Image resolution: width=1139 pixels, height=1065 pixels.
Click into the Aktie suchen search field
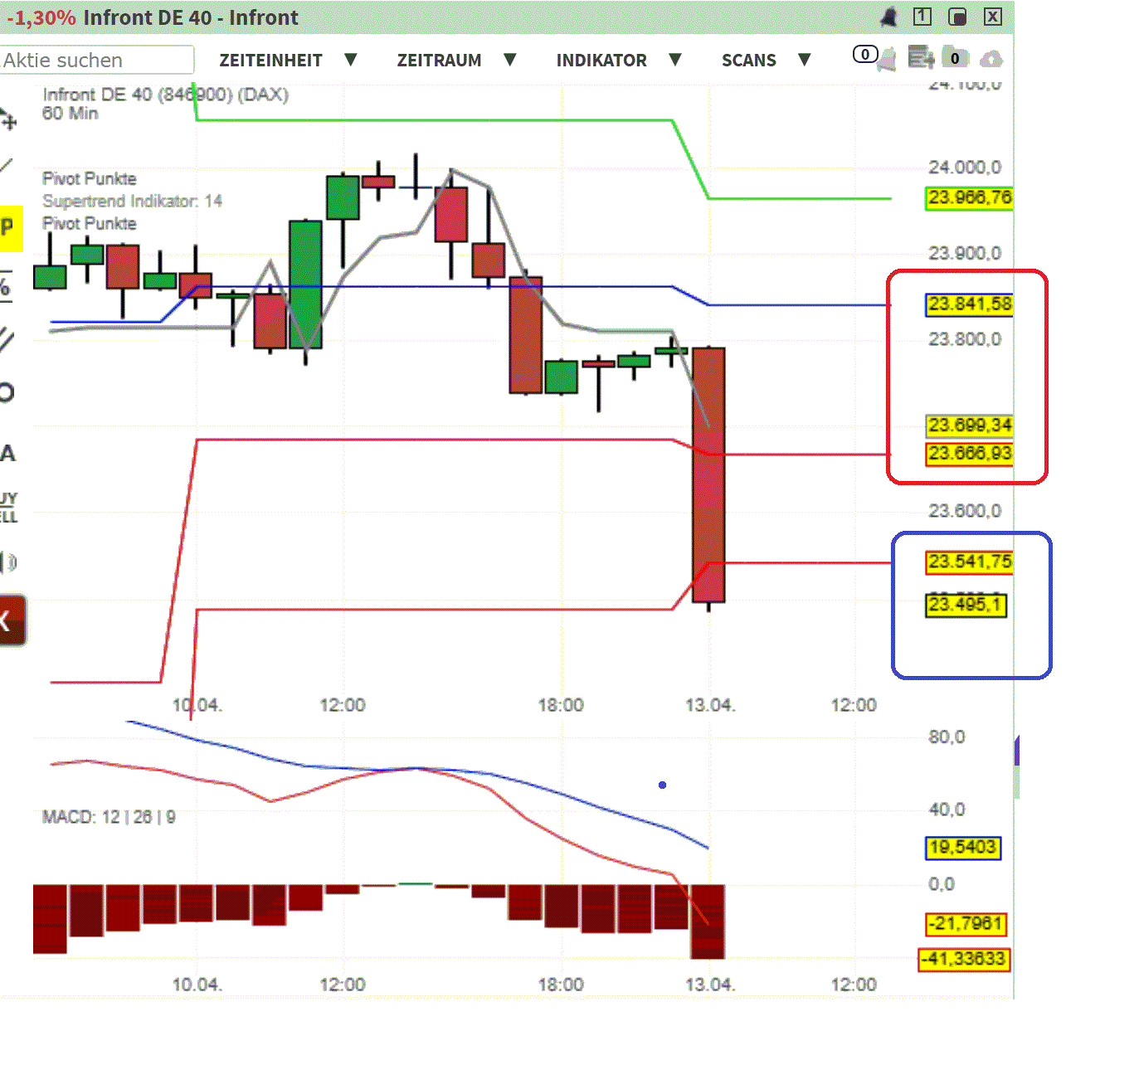[x=97, y=60]
